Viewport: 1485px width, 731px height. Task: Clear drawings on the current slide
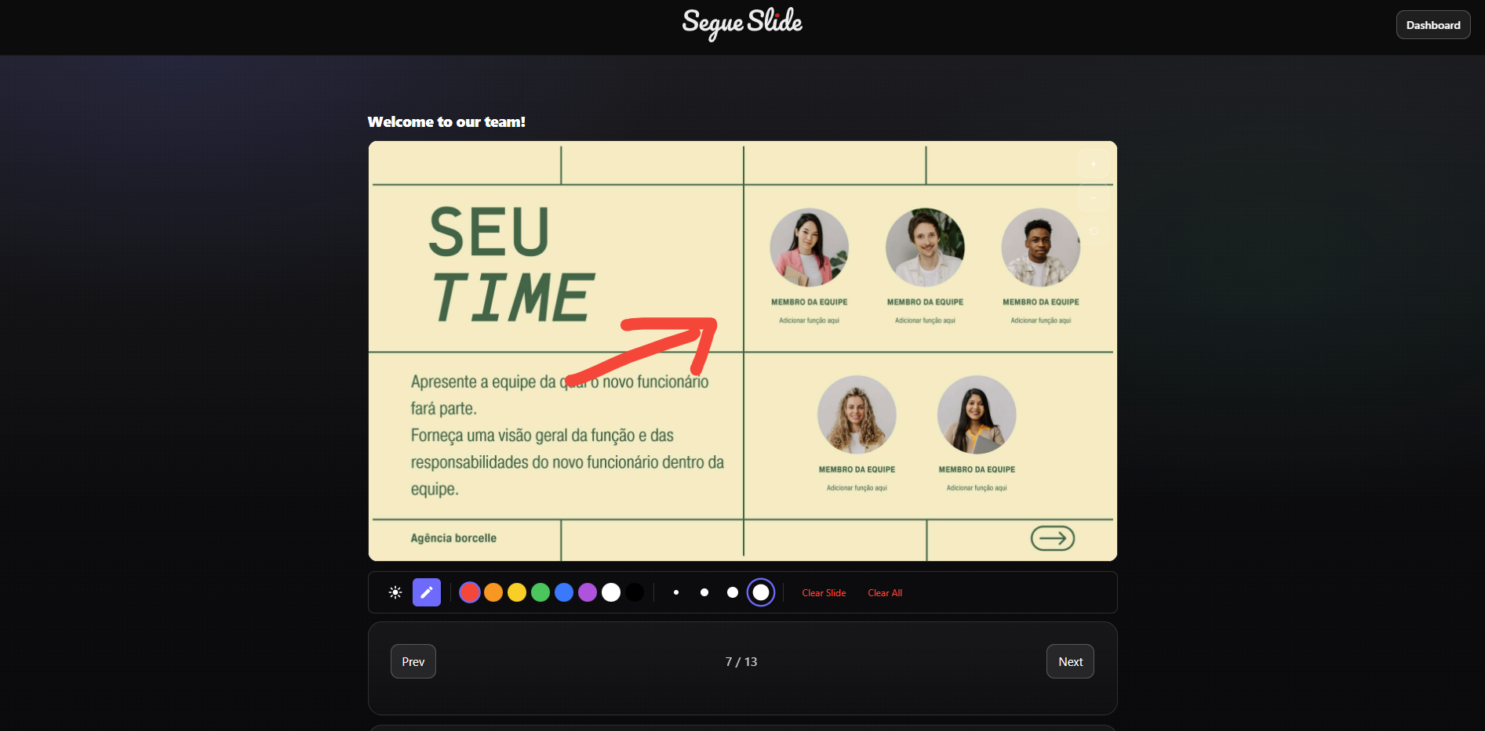coord(824,592)
